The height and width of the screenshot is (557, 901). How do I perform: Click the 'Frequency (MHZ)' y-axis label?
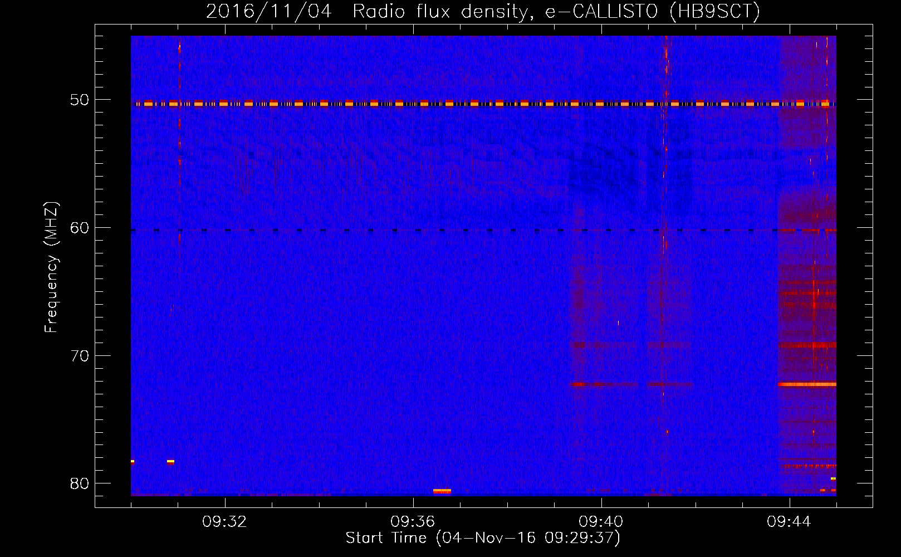coord(51,267)
